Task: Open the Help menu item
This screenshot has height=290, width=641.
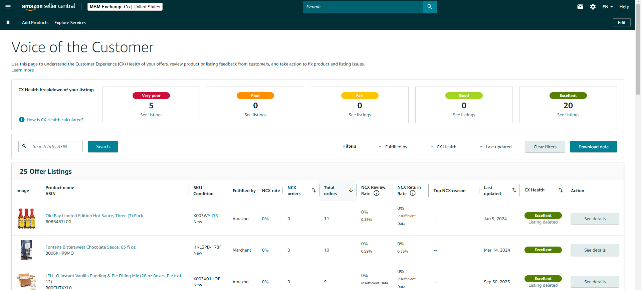Action: click(x=624, y=7)
